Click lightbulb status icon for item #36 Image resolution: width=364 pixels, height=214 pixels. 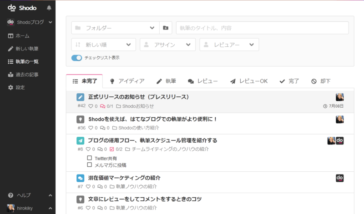81,119
